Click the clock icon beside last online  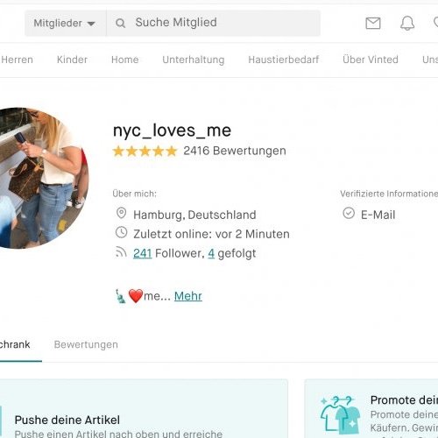[x=121, y=233]
